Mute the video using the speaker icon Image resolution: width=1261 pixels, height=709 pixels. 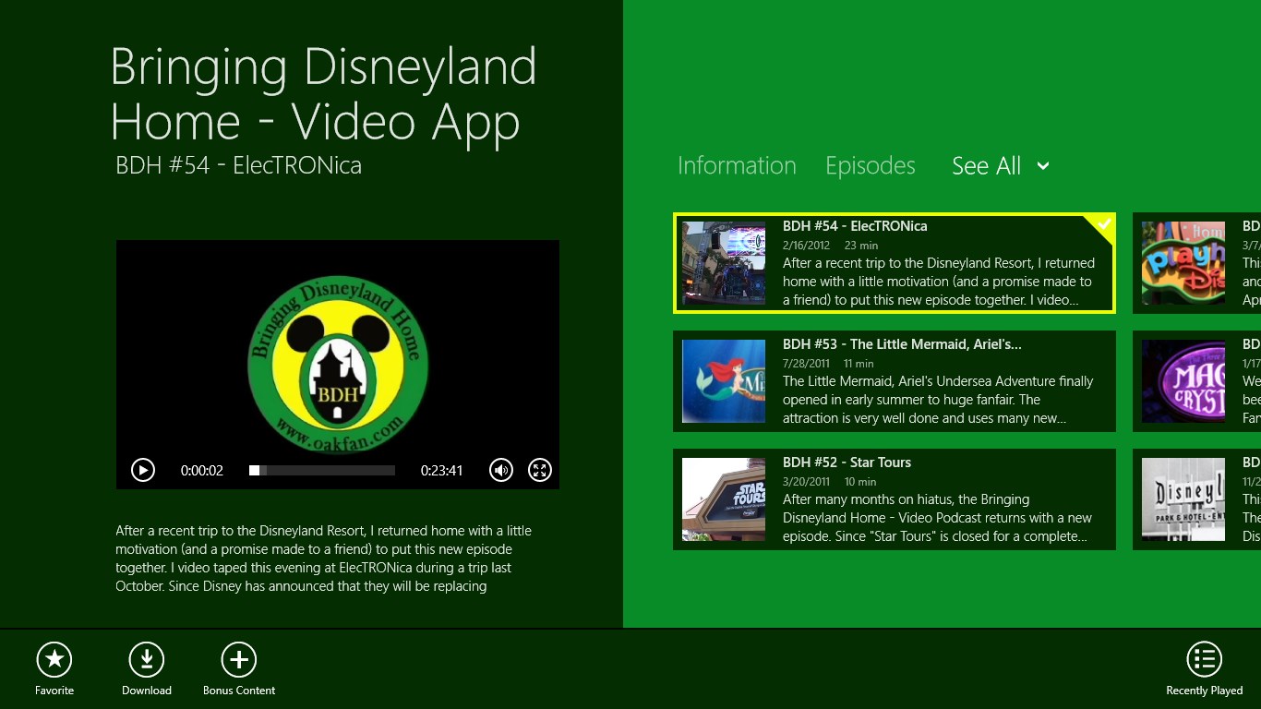(x=501, y=470)
